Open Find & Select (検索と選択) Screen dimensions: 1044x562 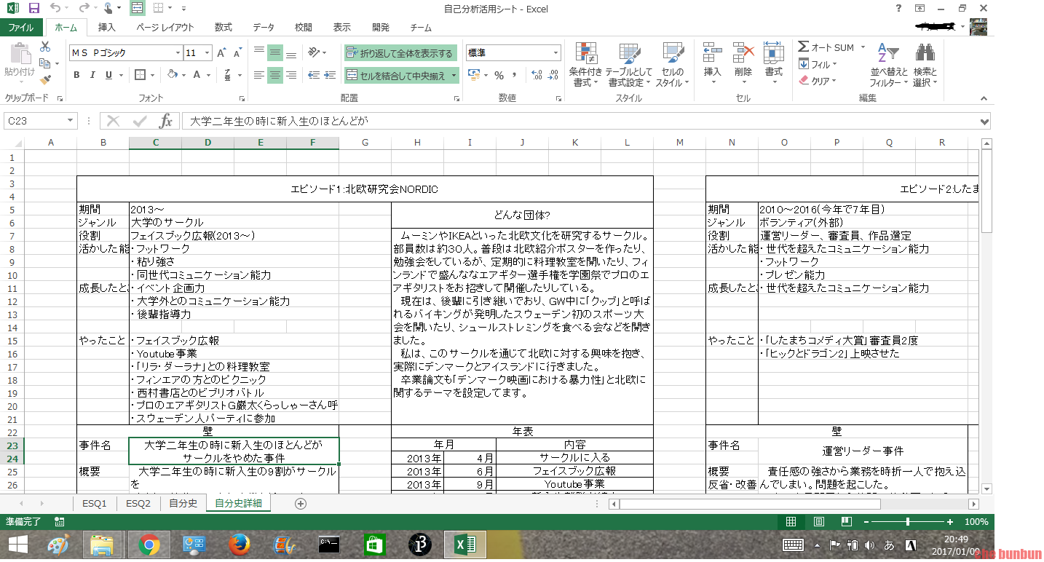pyautogui.click(x=925, y=64)
